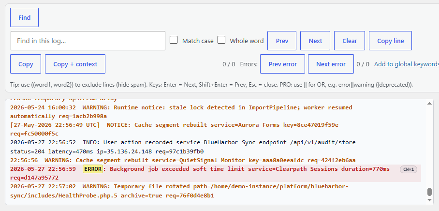Open the Add to global keywords link
Image resolution: width=439 pixels, height=211 pixels.
[x=407, y=64]
